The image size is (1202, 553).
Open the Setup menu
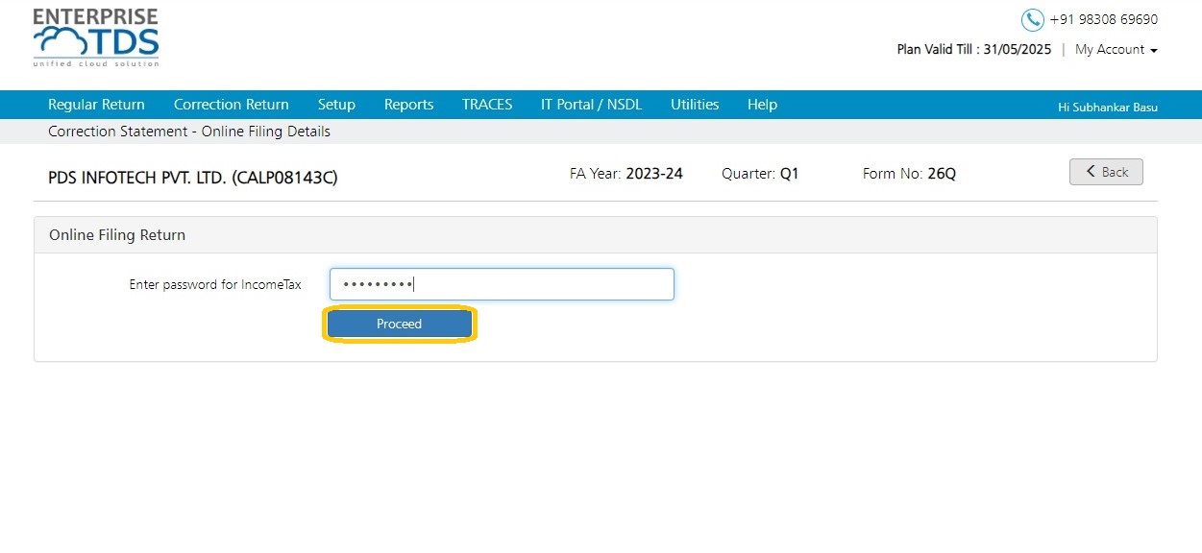(336, 105)
